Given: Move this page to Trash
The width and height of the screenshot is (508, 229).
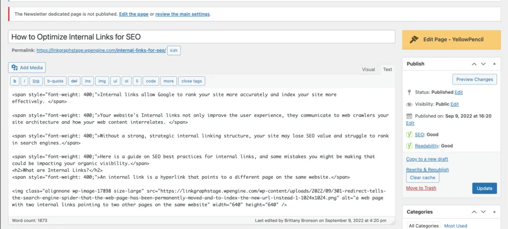Looking at the screenshot, I should pyautogui.click(x=421, y=188).
